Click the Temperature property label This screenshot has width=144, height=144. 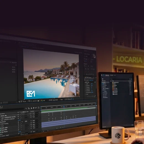click(89, 92)
